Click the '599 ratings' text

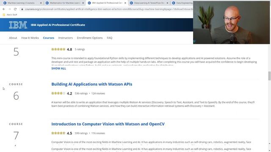point(81,133)
